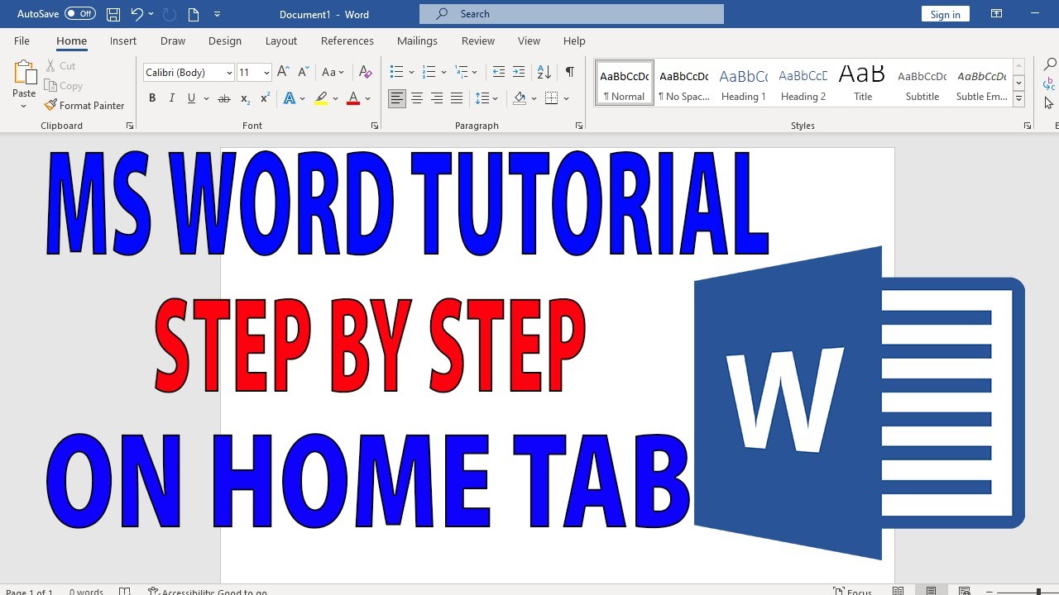Open the Insert tab

pyautogui.click(x=123, y=40)
